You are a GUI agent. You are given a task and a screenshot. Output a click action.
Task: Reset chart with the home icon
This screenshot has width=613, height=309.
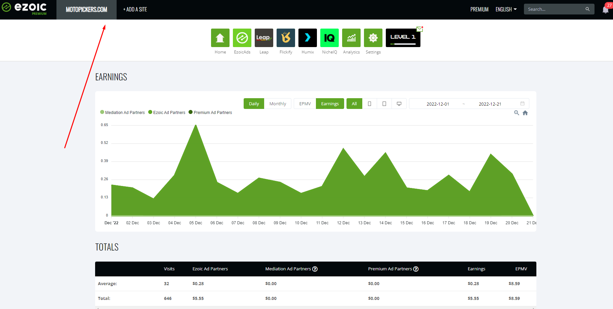coord(525,113)
